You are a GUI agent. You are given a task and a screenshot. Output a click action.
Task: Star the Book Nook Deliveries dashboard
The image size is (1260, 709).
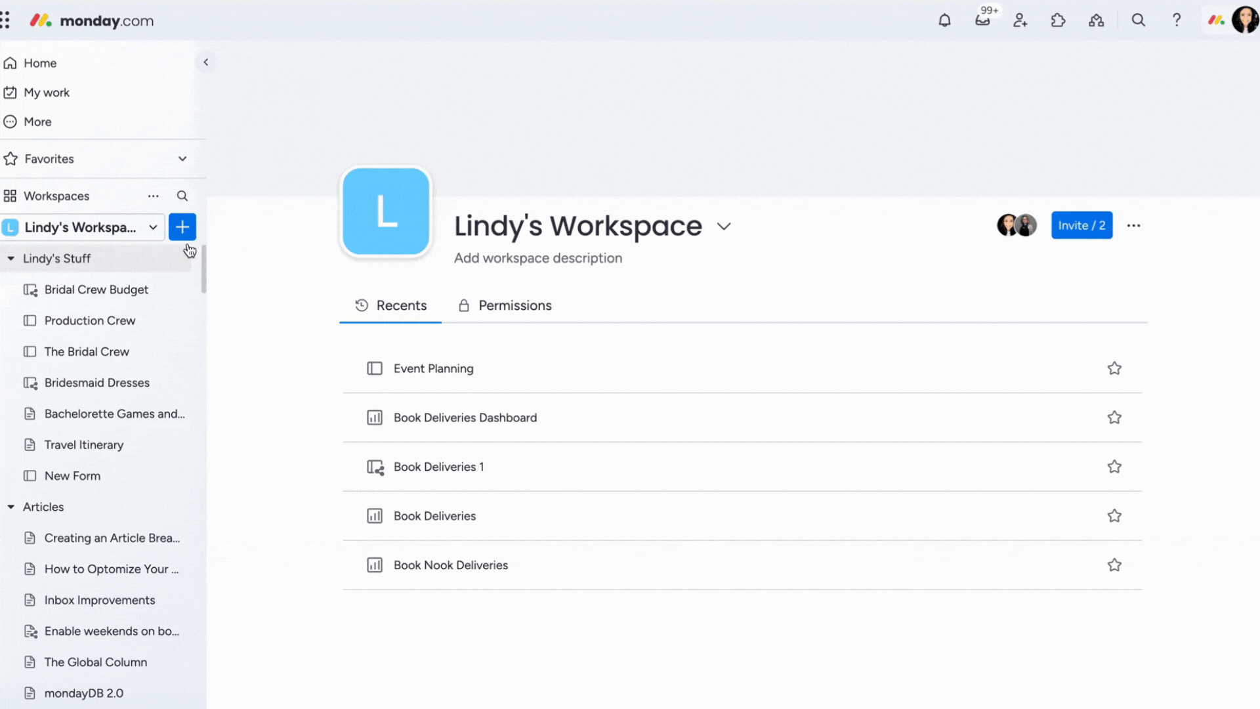(1114, 565)
